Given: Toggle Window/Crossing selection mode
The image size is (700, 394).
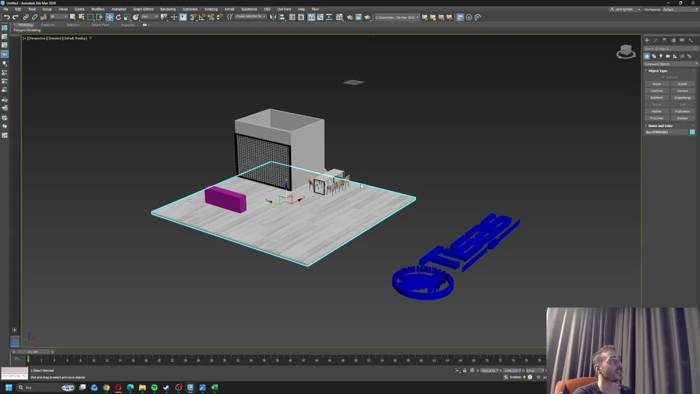Looking at the screenshot, I should tap(100, 17).
